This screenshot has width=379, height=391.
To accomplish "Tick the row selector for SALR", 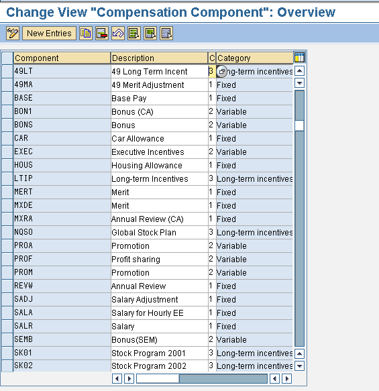I will [7, 326].
